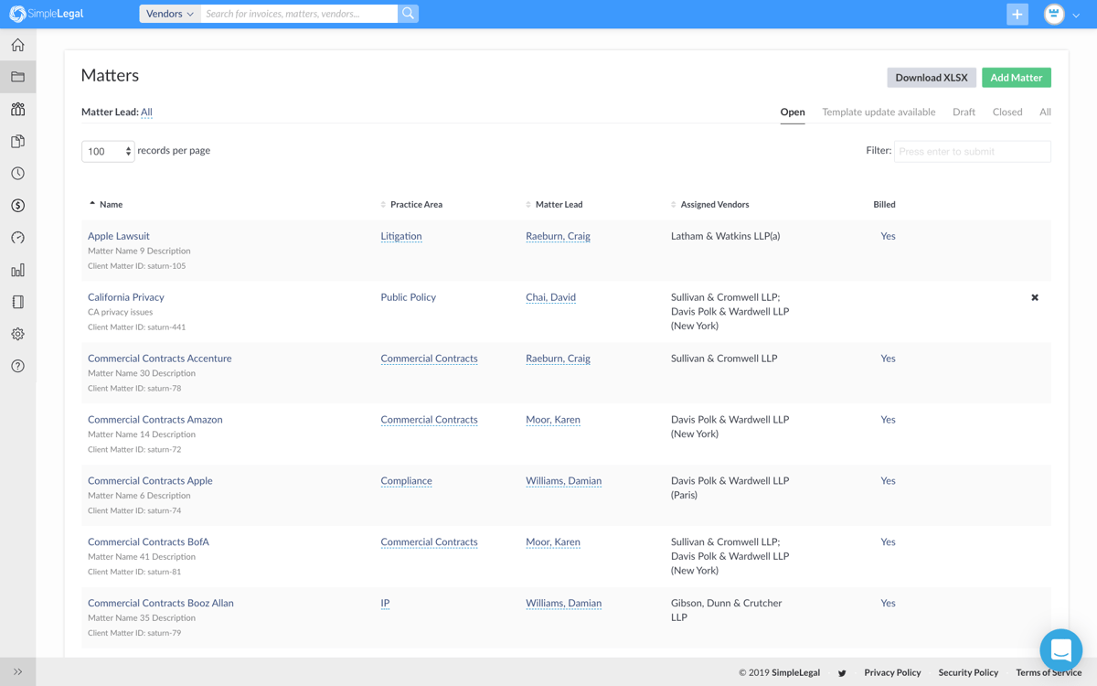Click Client Matter ID: saturn-441 text
The width and height of the screenshot is (1097, 686).
(x=136, y=327)
